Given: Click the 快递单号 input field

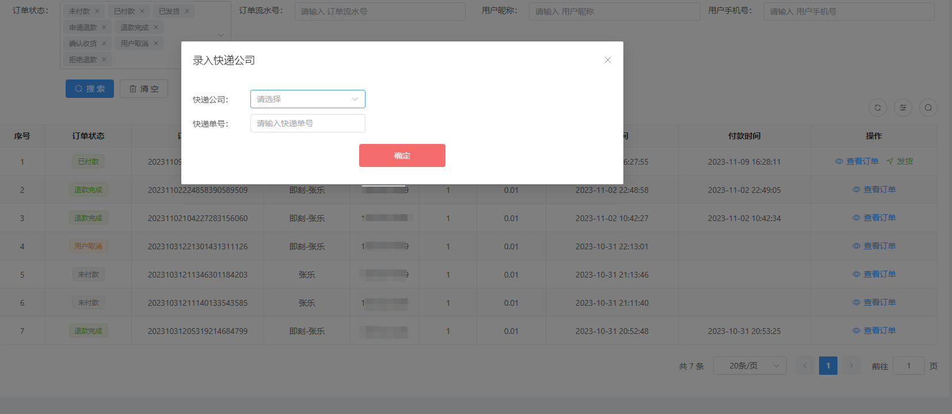Looking at the screenshot, I should click(x=307, y=123).
